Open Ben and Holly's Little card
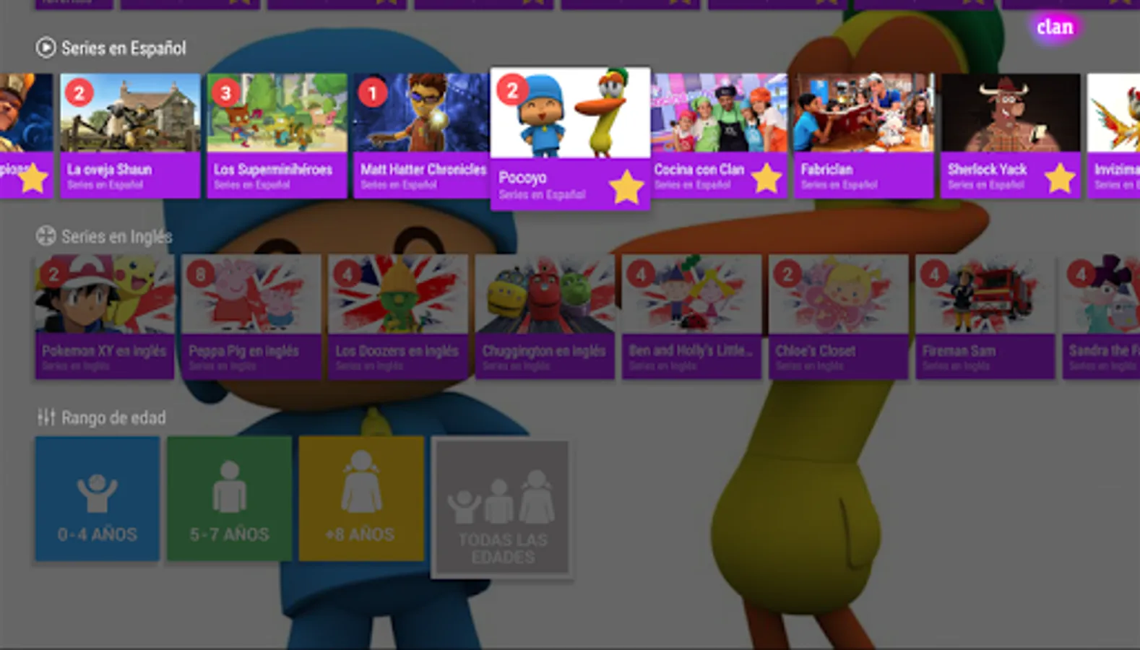Viewport: 1140px width, 650px height. [691, 316]
